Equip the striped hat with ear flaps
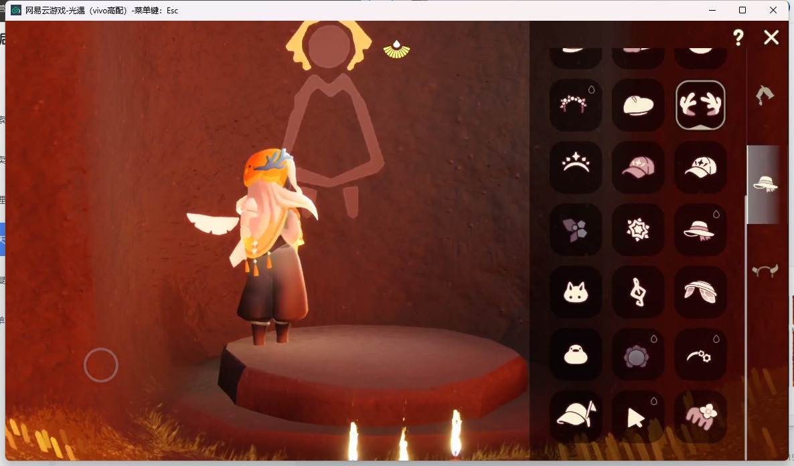794x466 pixels. [700, 292]
